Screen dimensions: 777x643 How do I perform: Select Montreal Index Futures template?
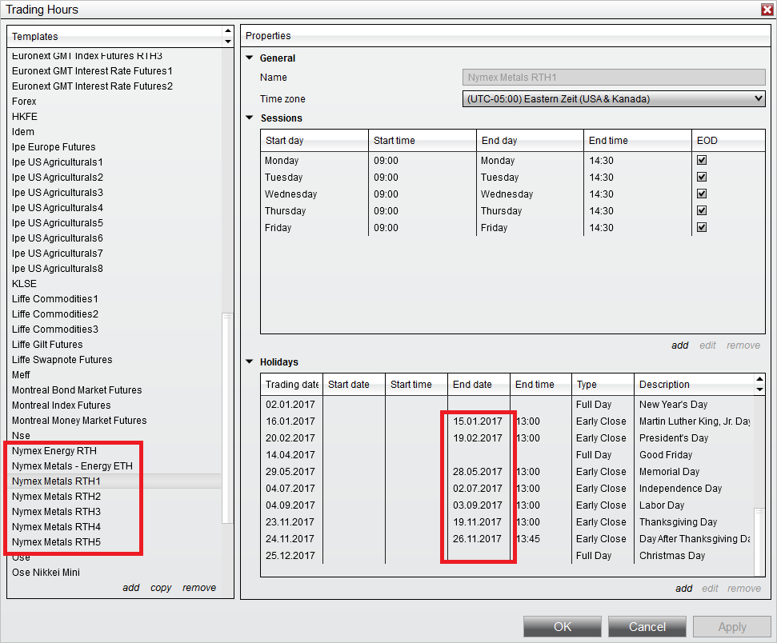(x=62, y=405)
